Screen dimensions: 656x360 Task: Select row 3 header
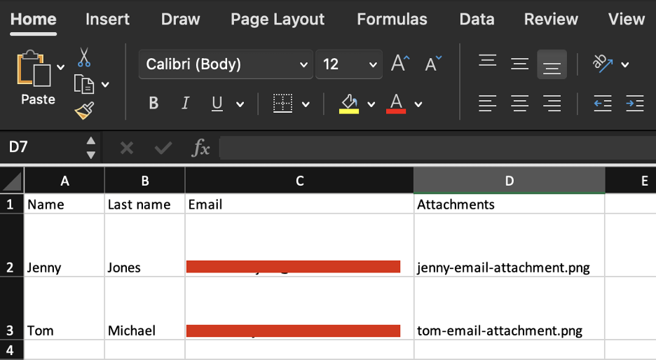[12, 309]
